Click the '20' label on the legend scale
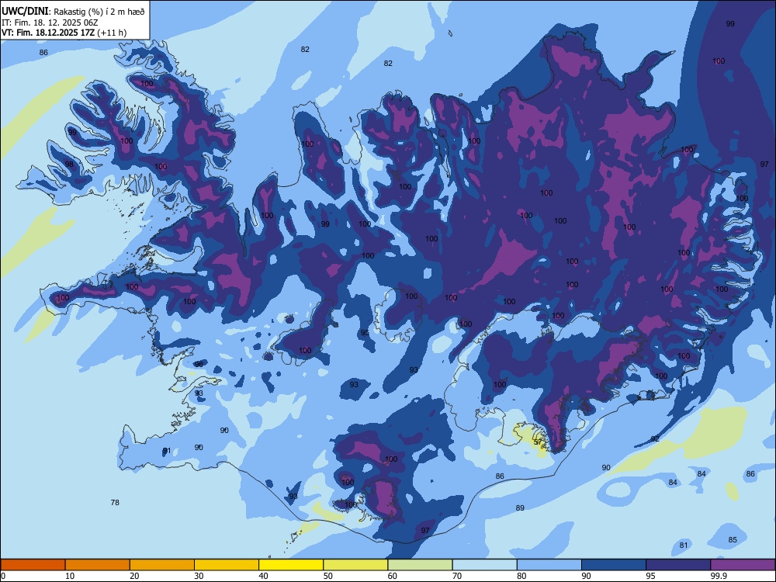Screen dimensions: 776x582 [x=134, y=576]
